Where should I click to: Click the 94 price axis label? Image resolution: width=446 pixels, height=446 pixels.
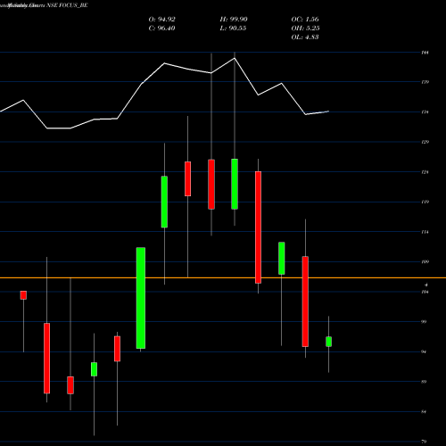click(x=424, y=352)
